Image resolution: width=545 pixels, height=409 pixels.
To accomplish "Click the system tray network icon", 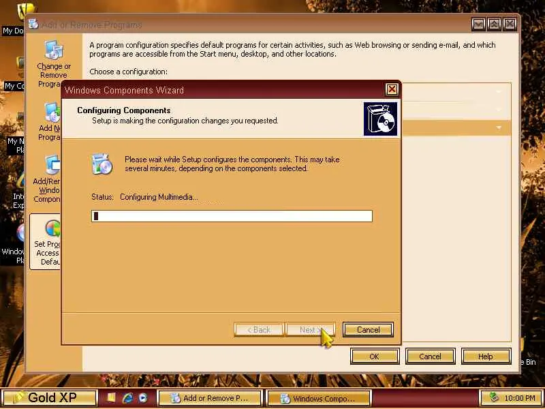I will coord(494,397).
